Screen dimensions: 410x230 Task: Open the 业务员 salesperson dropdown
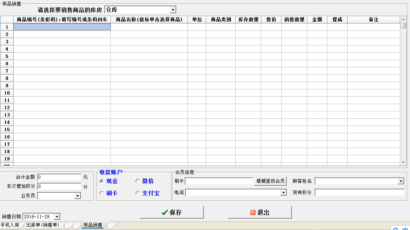pos(77,196)
